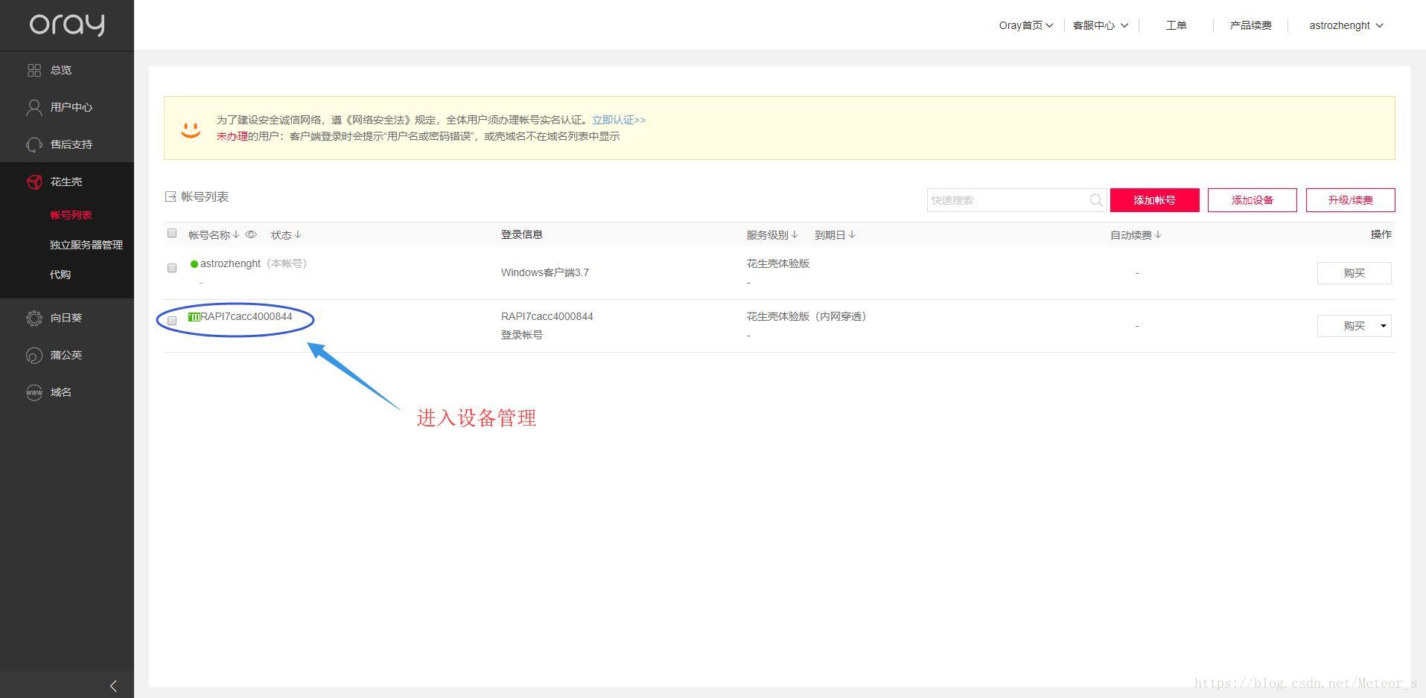This screenshot has height=698, width=1426.
Task: Sort by 帐号名称 column arrow
Action: 236,234
